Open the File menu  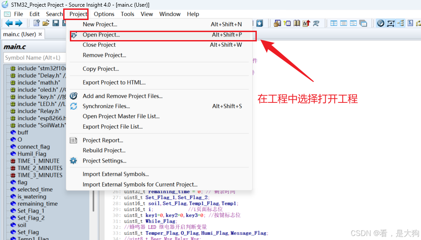(x=19, y=14)
